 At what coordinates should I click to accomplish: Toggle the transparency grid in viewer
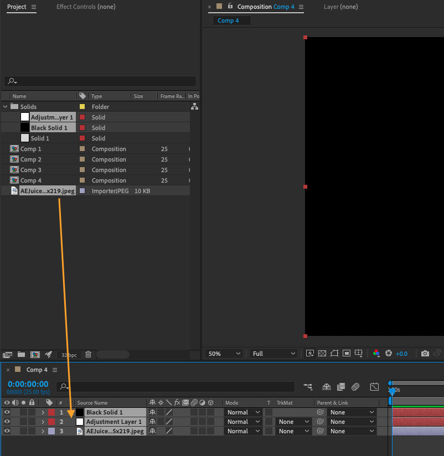pyautogui.click(x=322, y=353)
